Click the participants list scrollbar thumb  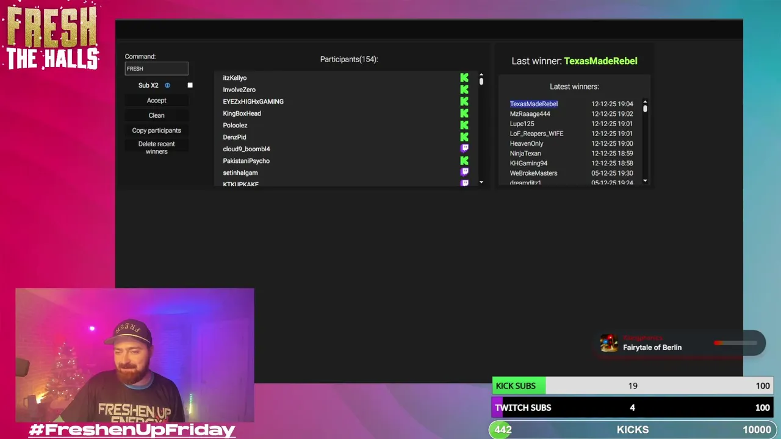click(x=481, y=81)
